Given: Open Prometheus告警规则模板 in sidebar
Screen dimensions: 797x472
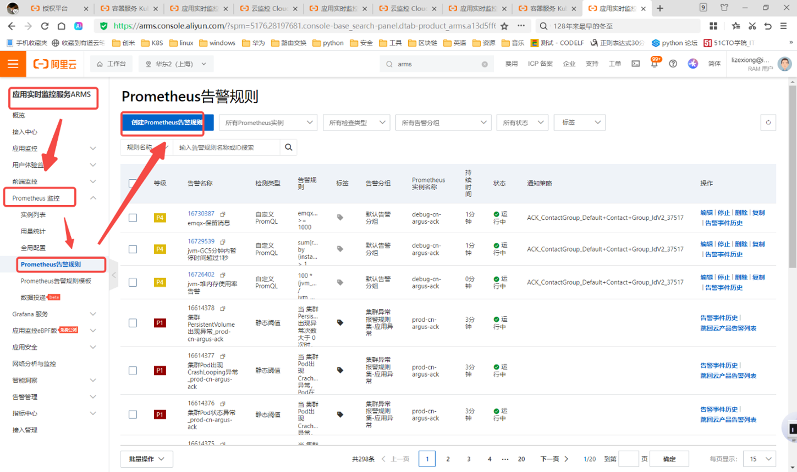Looking at the screenshot, I should (x=56, y=281).
